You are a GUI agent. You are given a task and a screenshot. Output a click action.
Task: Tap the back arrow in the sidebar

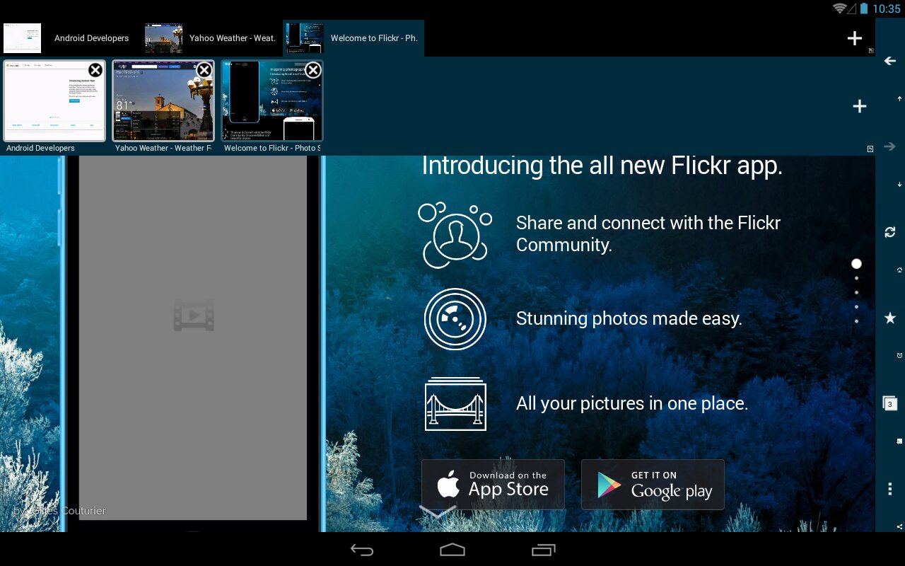[x=890, y=62]
